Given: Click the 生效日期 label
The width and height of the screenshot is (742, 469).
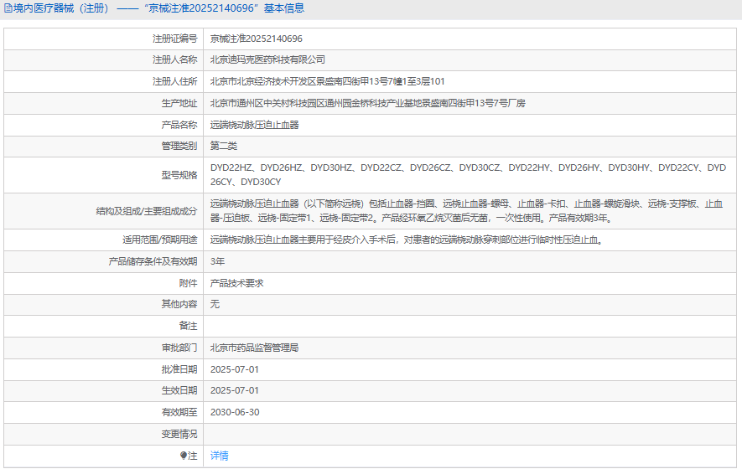Looking at the screenshot, I should tap(179, 390).
